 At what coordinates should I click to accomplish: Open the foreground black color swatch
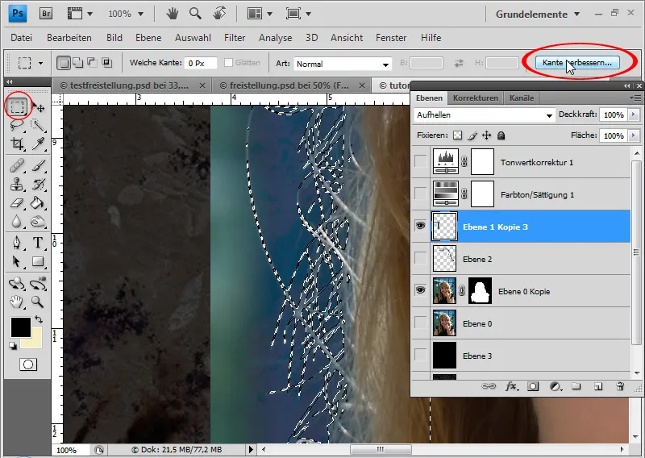point(20,327)
